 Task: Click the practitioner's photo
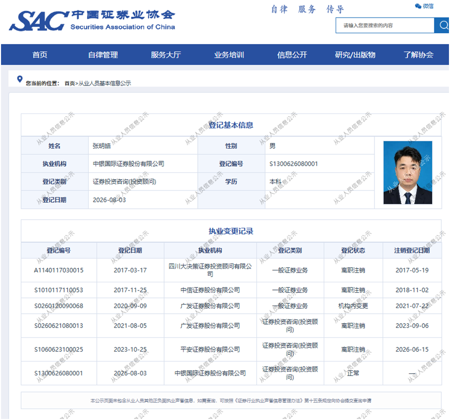pos(408,172)
